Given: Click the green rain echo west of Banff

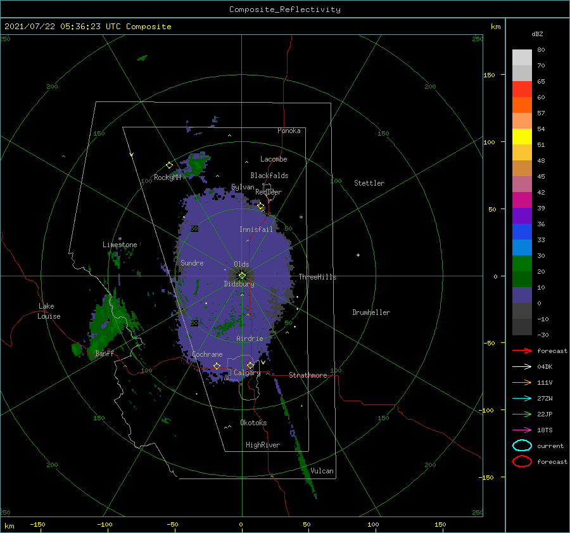Looking at the screenshot, I should (x=77, y=350).
